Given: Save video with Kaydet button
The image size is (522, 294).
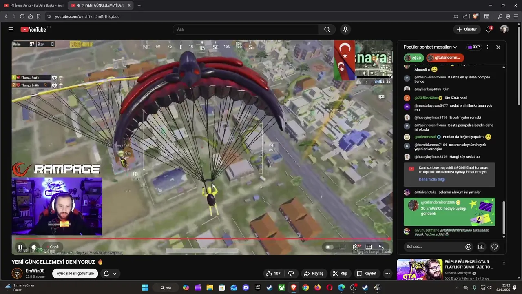Looking at the screenshot, I should click(367, 274).
